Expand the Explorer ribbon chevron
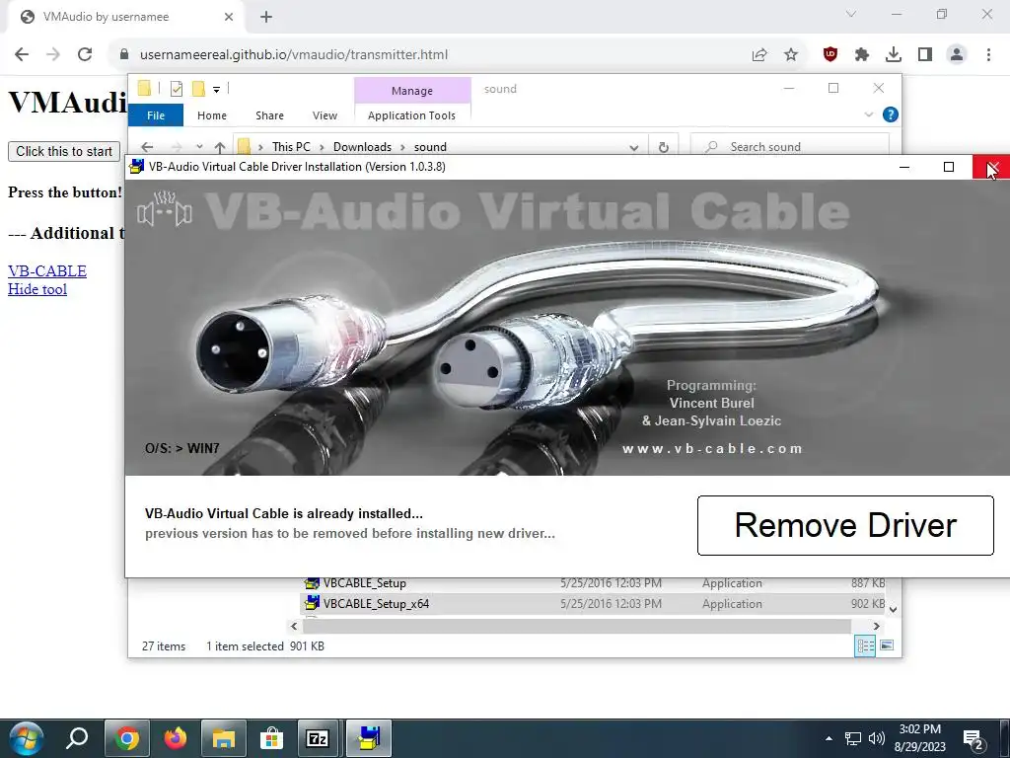Image resolution: width=1010 pixels, height=758 pixels. pos(868,114)
